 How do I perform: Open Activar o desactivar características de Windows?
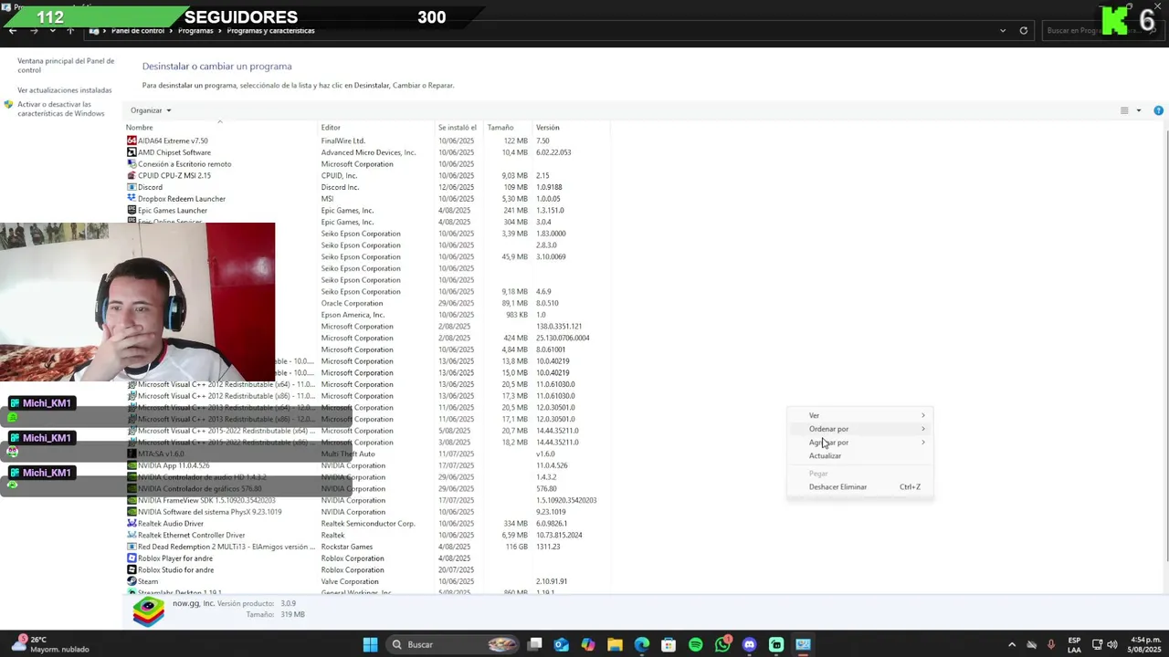[61, 109]
